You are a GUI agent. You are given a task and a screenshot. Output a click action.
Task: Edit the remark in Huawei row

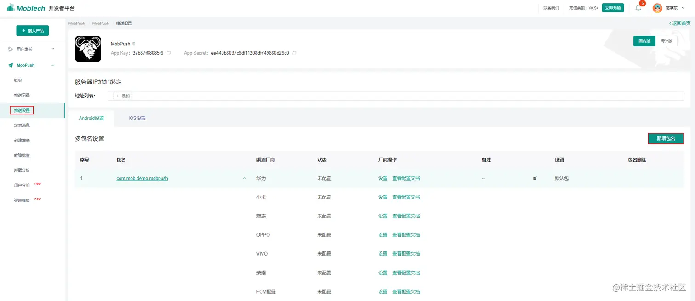[535, 178]
